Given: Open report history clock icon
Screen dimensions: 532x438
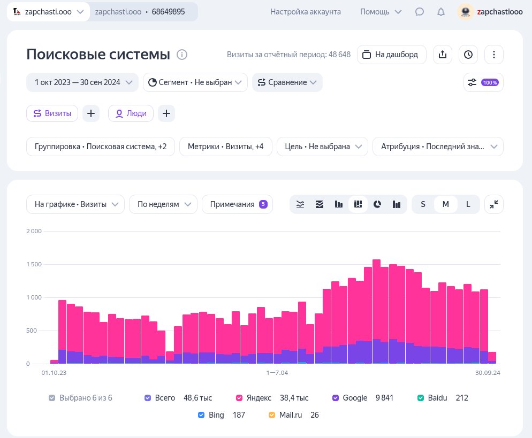Looking at the screenshot, I should tap(468, 55).
